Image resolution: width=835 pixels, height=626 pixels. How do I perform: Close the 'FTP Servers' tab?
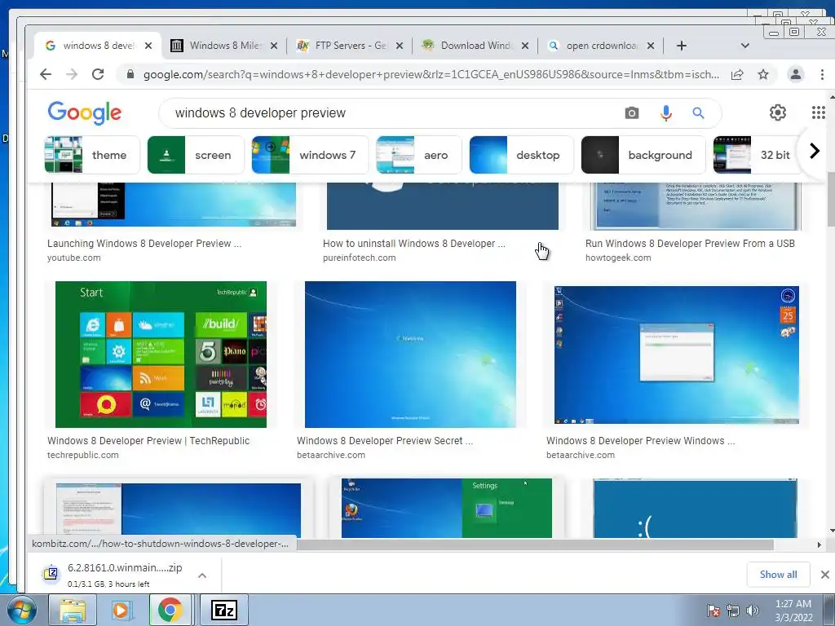click(400, 46)
